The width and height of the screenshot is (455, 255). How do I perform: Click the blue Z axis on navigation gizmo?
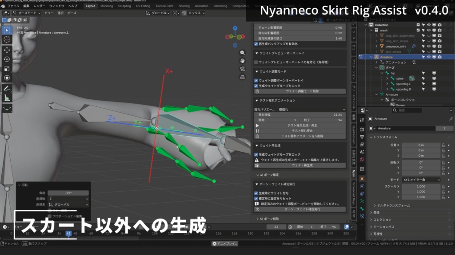pos(235,28)
